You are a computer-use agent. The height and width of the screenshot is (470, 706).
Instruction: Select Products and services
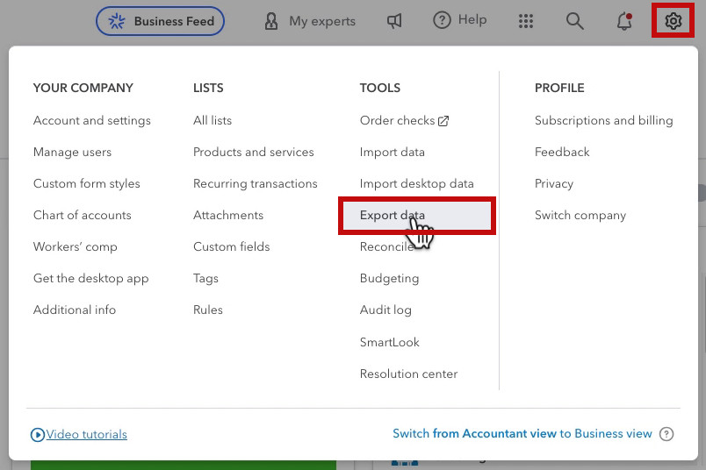pos(254,152)
